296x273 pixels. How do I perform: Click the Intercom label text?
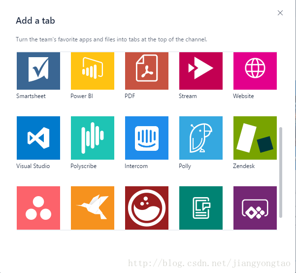click(136, 166)
